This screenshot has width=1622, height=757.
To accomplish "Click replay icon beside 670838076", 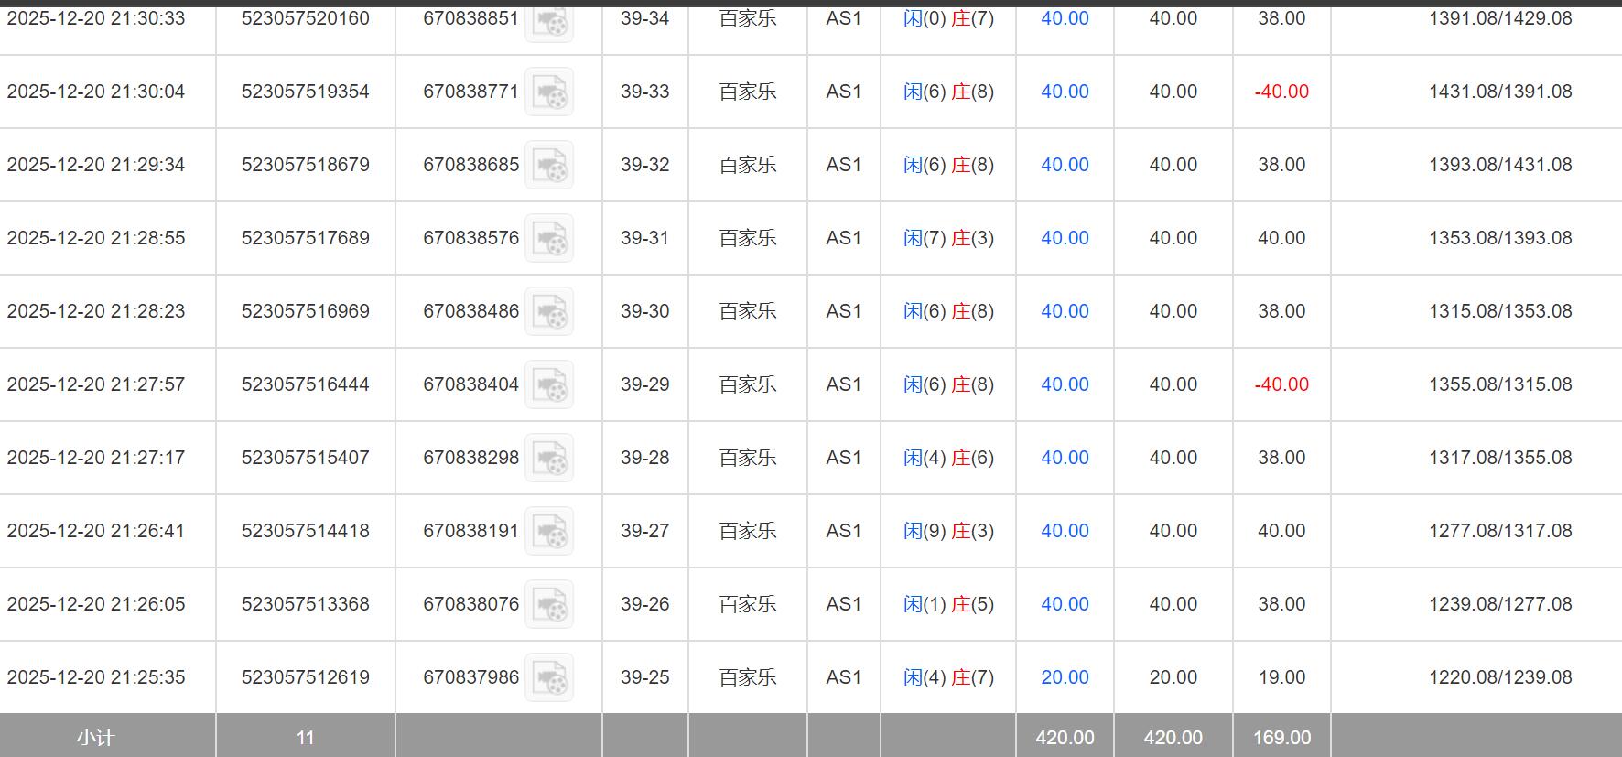I will (549, 604).
